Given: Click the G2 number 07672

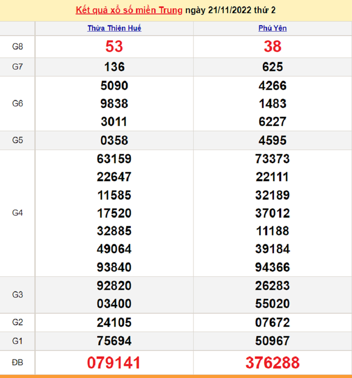Looking at the screenshot, I should click(x=272, y=323).
